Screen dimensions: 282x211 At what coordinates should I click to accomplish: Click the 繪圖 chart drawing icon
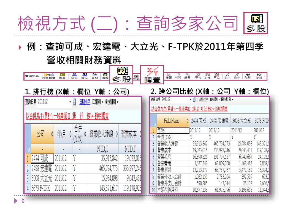pos(169,76)
